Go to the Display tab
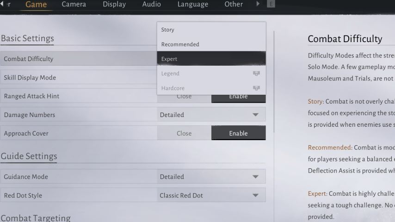 [x=114, y=4]
